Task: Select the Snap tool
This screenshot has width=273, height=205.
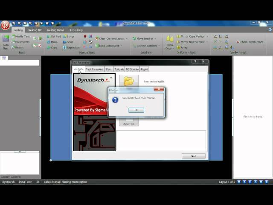Action: (x=68, y=42)
